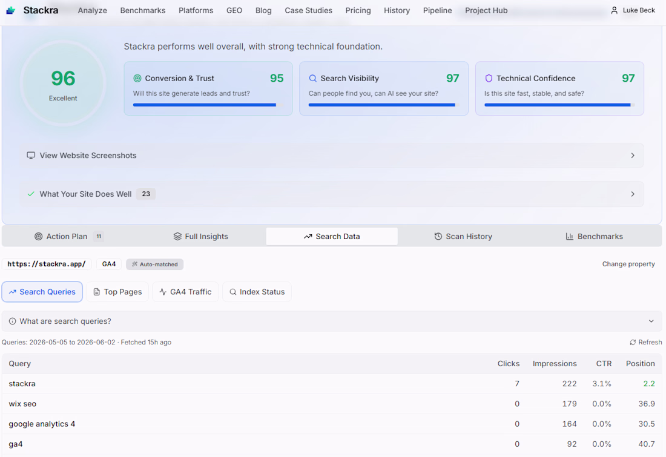Select the Top Pages sub-tab

click(117, 292)
